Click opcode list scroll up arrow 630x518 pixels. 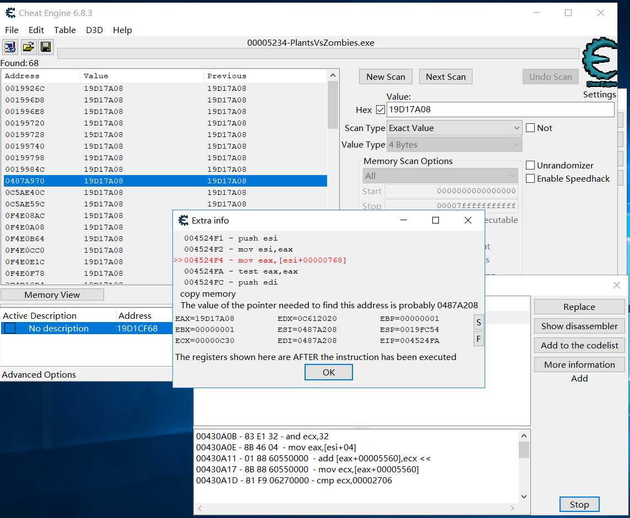coord(524,435)
